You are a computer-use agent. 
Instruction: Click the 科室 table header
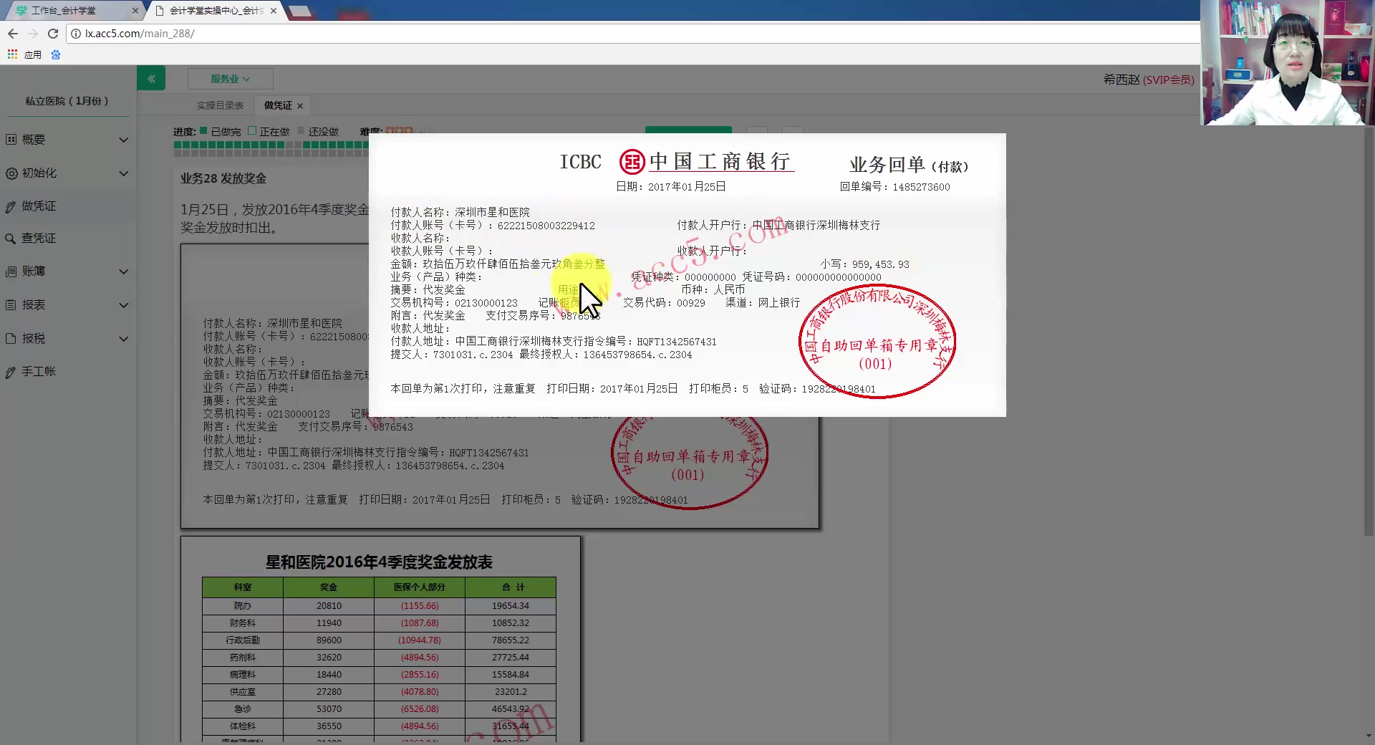(x=243, y=587)
